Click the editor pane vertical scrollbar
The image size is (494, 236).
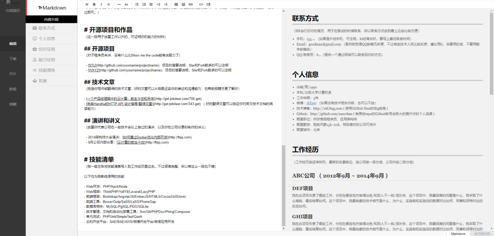[284, 185]
